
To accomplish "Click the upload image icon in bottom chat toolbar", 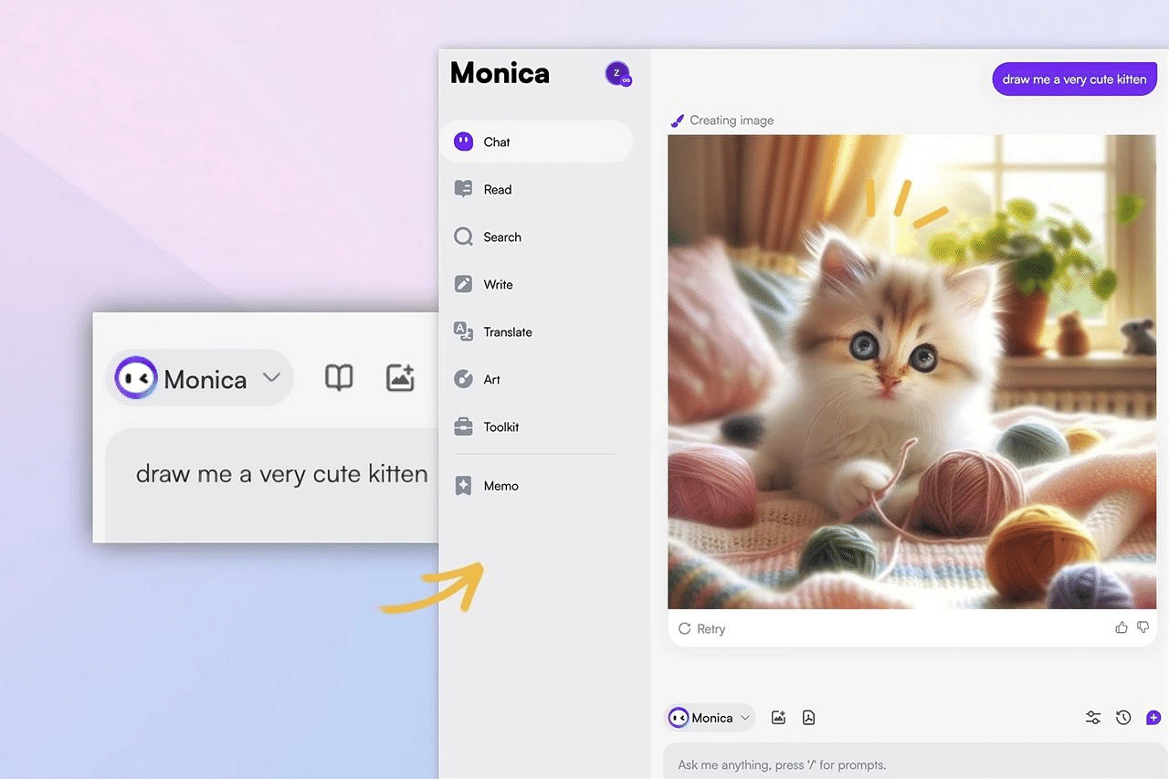I will (778, 718).
